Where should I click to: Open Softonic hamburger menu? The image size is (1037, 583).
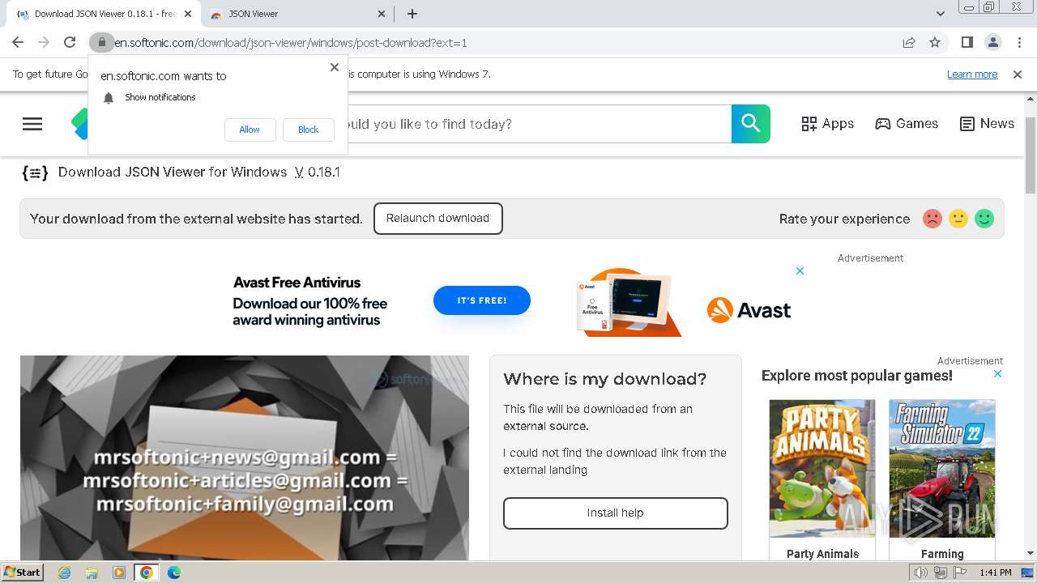pos(32,124)
